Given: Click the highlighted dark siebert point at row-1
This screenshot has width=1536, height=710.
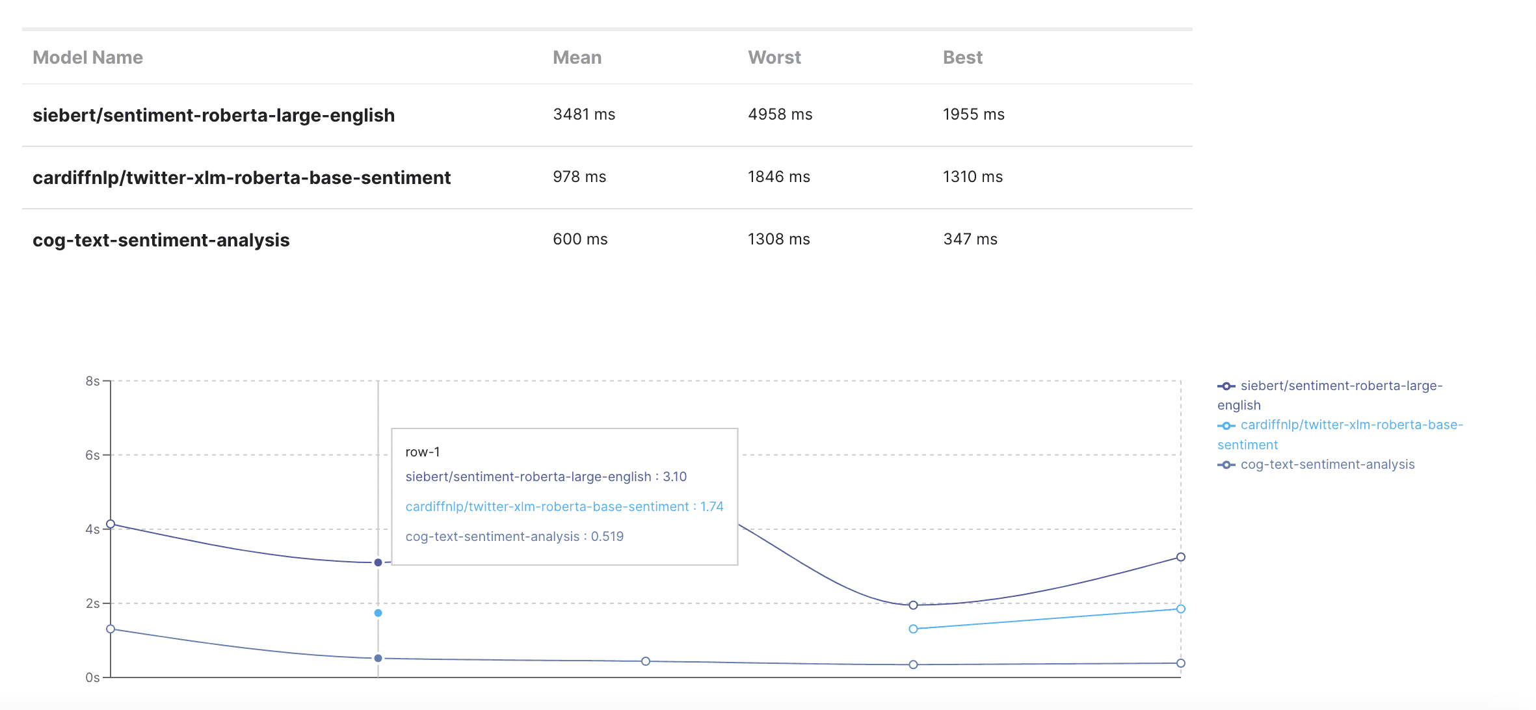Looking at the screenshot, I should coord(378,562).
